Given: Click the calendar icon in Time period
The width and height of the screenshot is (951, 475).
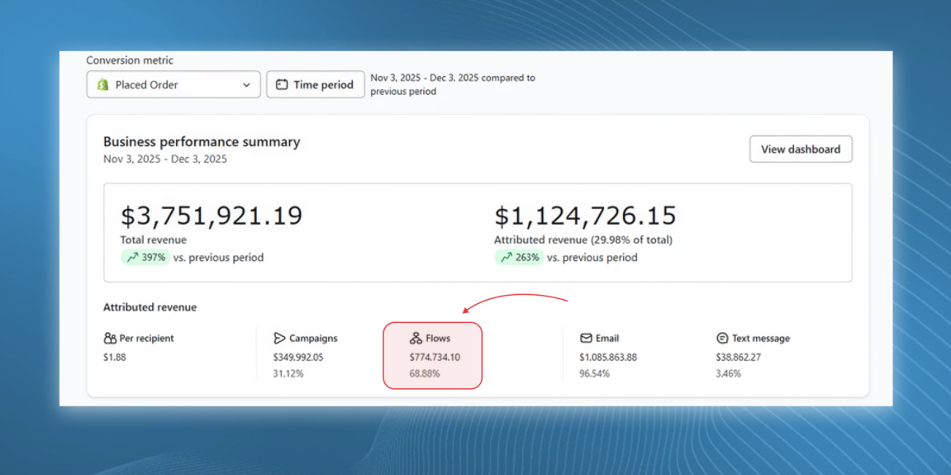Looking at the screenshot, I should pos(282,85).
